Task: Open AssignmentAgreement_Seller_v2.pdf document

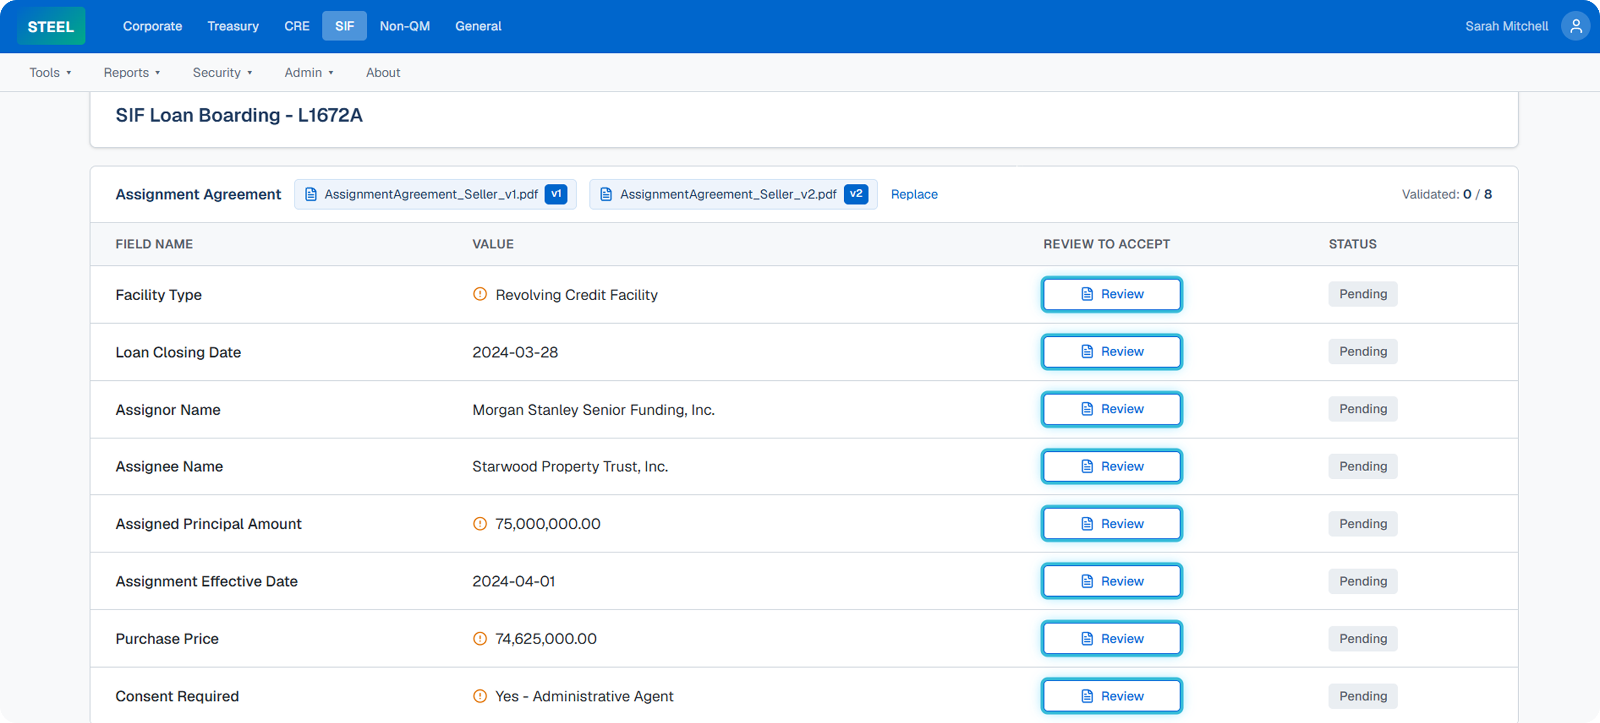Action: (x=734, y=194)
